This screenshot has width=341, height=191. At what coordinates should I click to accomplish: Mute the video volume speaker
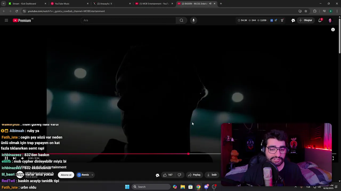22,158
